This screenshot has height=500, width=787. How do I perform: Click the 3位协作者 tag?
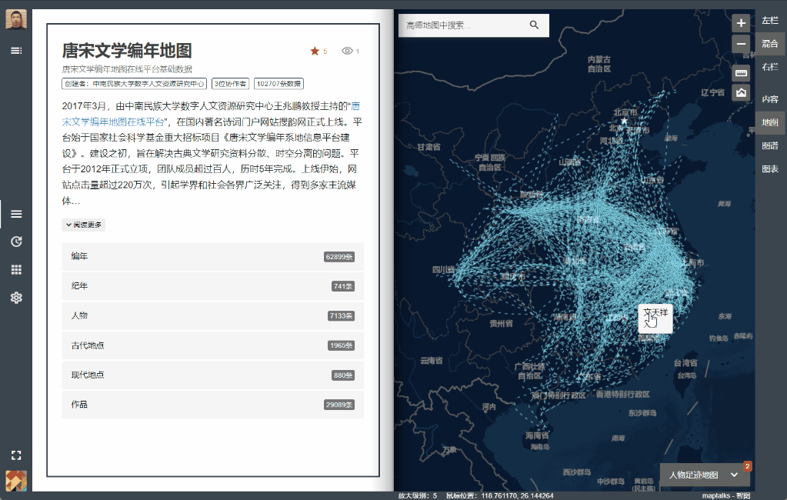[x=230, y=84]
